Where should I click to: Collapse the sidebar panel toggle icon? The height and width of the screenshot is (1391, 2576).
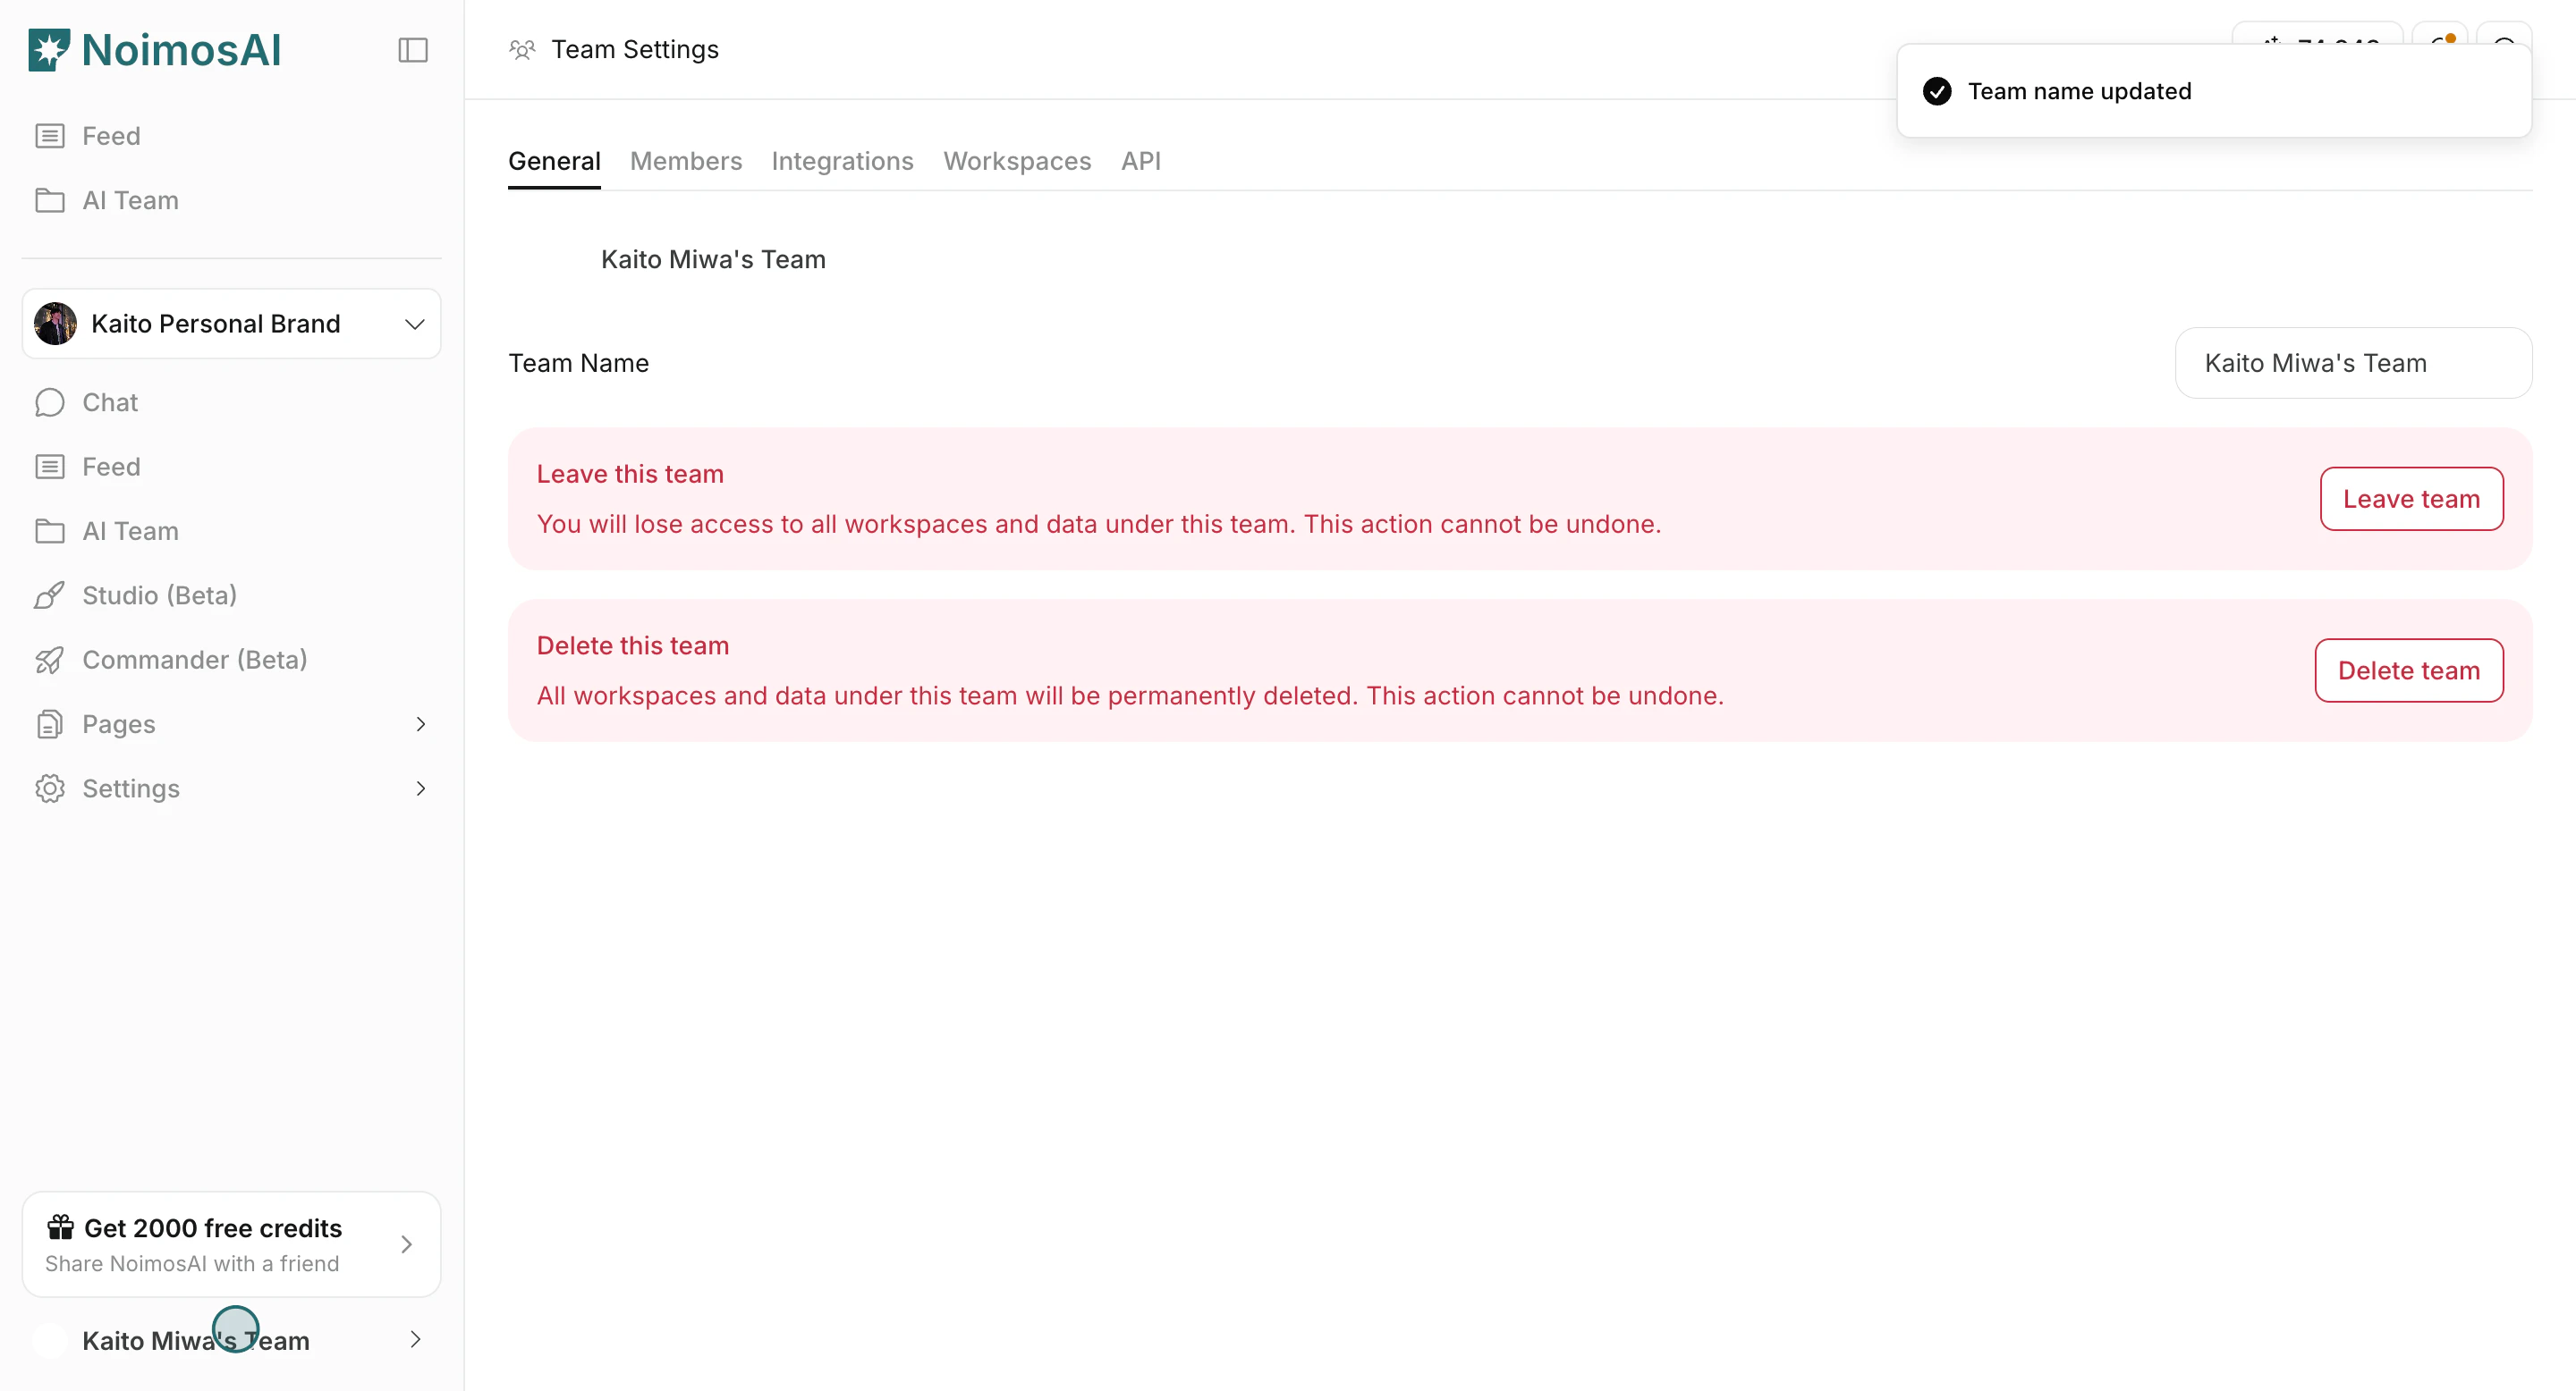tap(413, 50)
